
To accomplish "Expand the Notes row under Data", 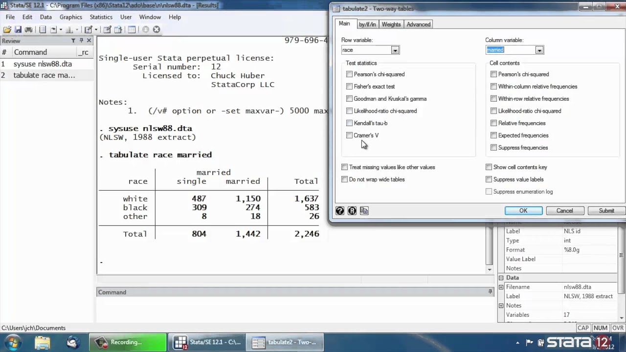I will pyautogui.click(x=501, y=306).
